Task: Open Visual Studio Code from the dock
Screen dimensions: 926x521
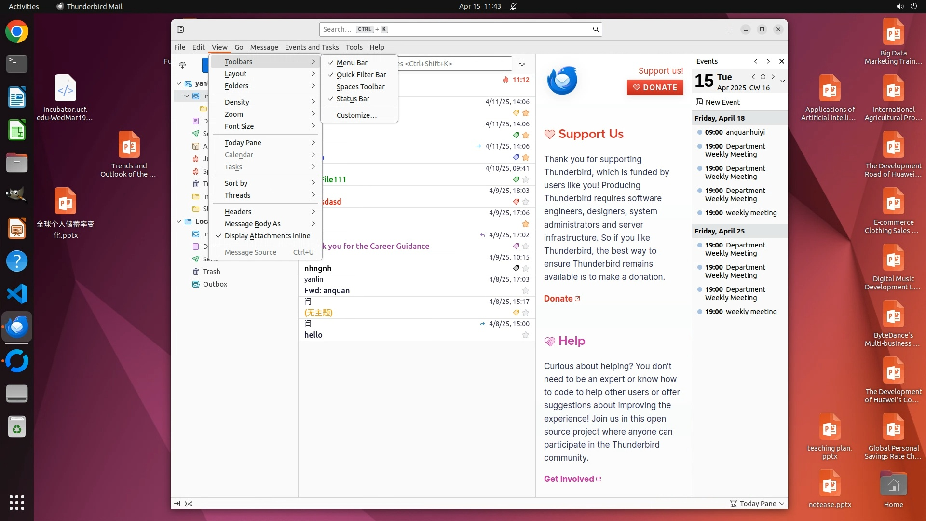Action: click(17, 294)
